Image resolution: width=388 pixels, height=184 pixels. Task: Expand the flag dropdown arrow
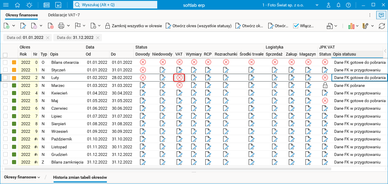coord(84,26)
